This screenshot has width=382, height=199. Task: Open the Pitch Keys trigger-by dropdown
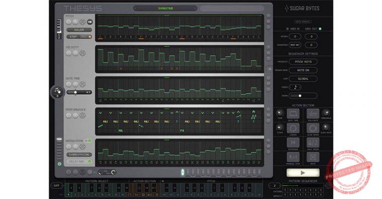[303, 62]
